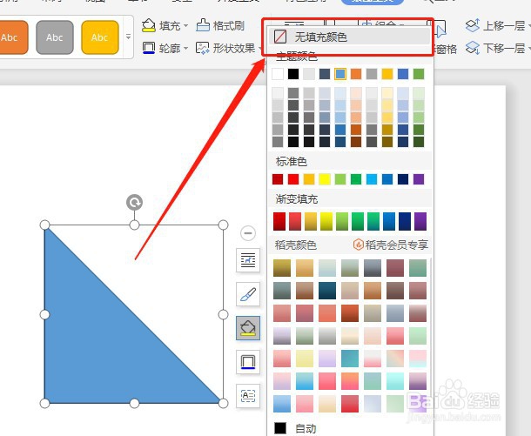The height and width of the screenshot is (436, 531).
Task: Apply the red gradient fill
Action: tap(279, 221)
